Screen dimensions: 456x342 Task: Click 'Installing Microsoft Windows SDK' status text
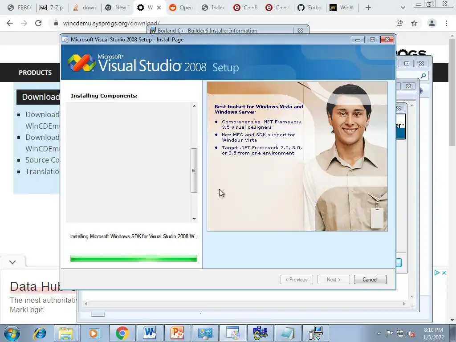pyautogui.click(x=135, y=236)
